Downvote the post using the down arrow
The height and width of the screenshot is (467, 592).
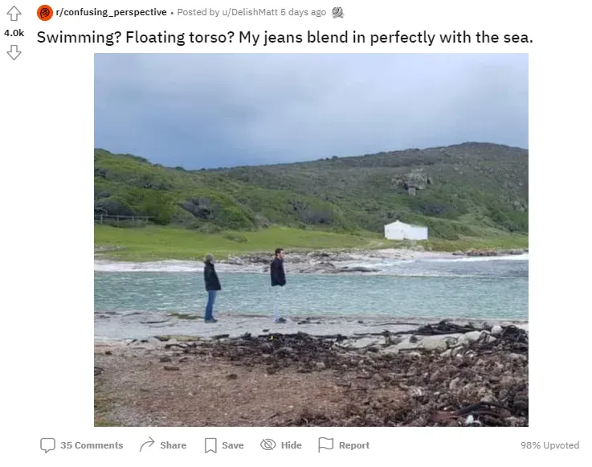point(14,52)
